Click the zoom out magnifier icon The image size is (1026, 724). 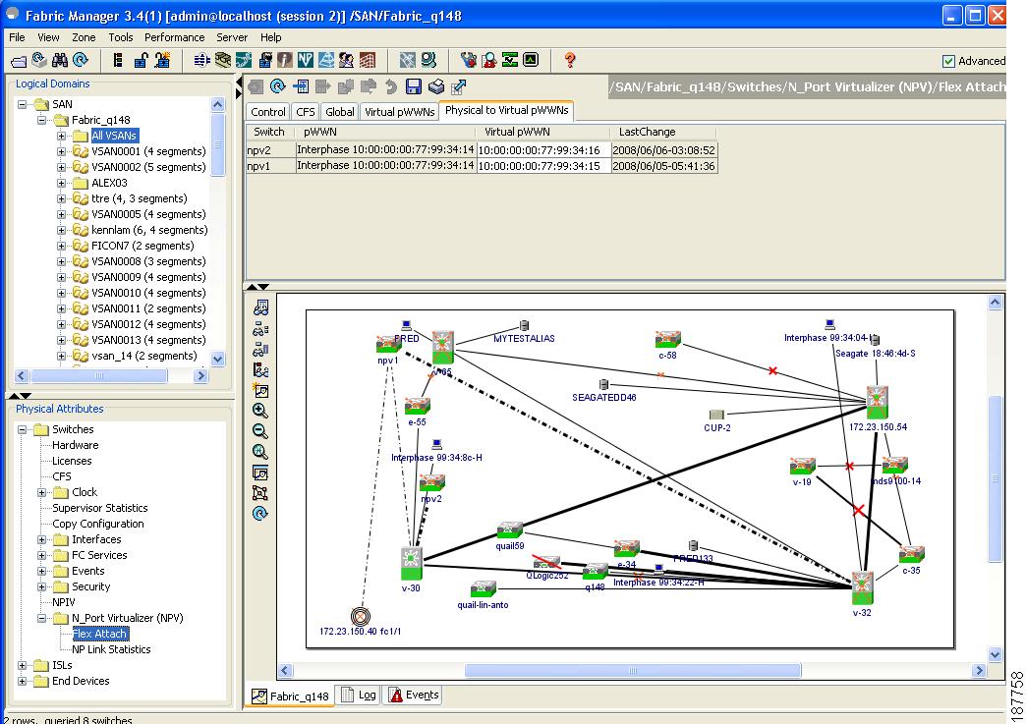(260, 431)
